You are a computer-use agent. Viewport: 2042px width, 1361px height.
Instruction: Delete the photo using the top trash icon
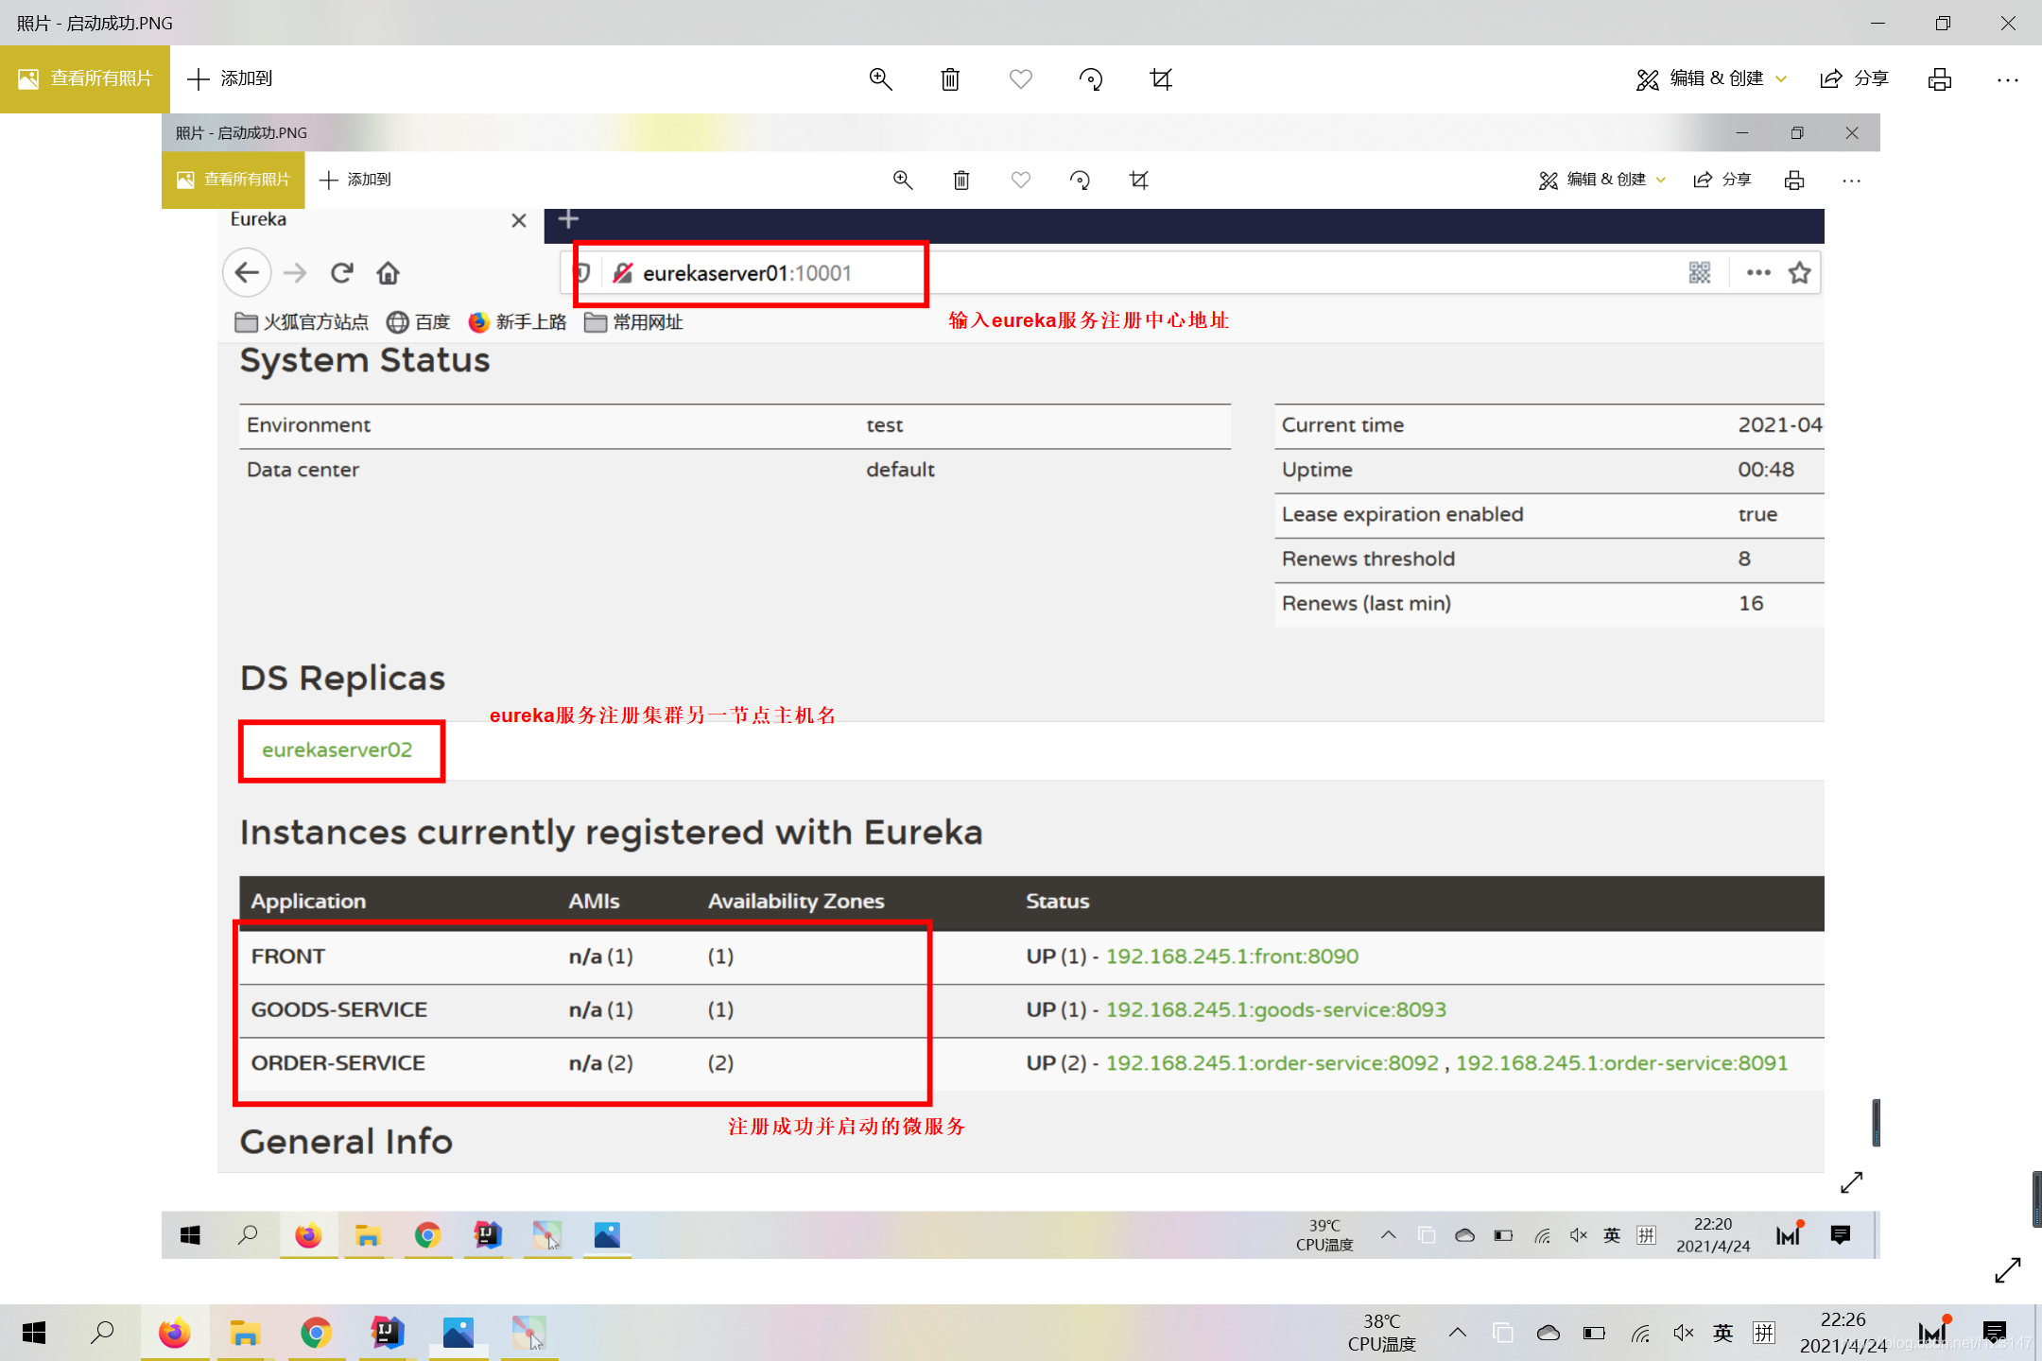[950, 79]
